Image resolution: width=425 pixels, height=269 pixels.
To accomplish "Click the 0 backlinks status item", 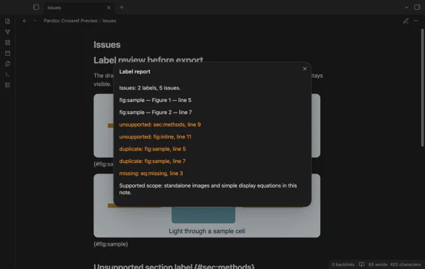I will 343,264.
